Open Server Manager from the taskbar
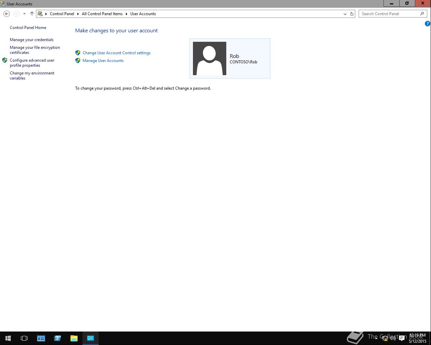The width and height of the screenshot is (431, 345). 41,338
